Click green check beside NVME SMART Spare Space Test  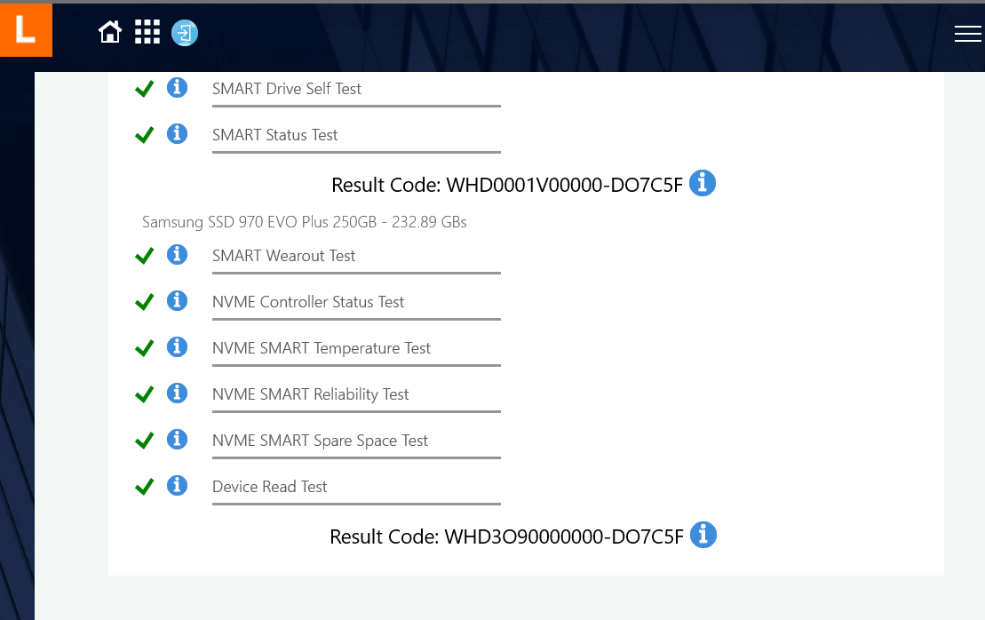click(x=144, y=440)
